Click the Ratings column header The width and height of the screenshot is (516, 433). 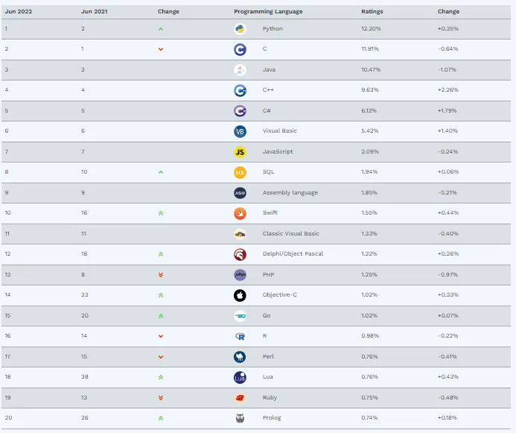tap(372, 11)
